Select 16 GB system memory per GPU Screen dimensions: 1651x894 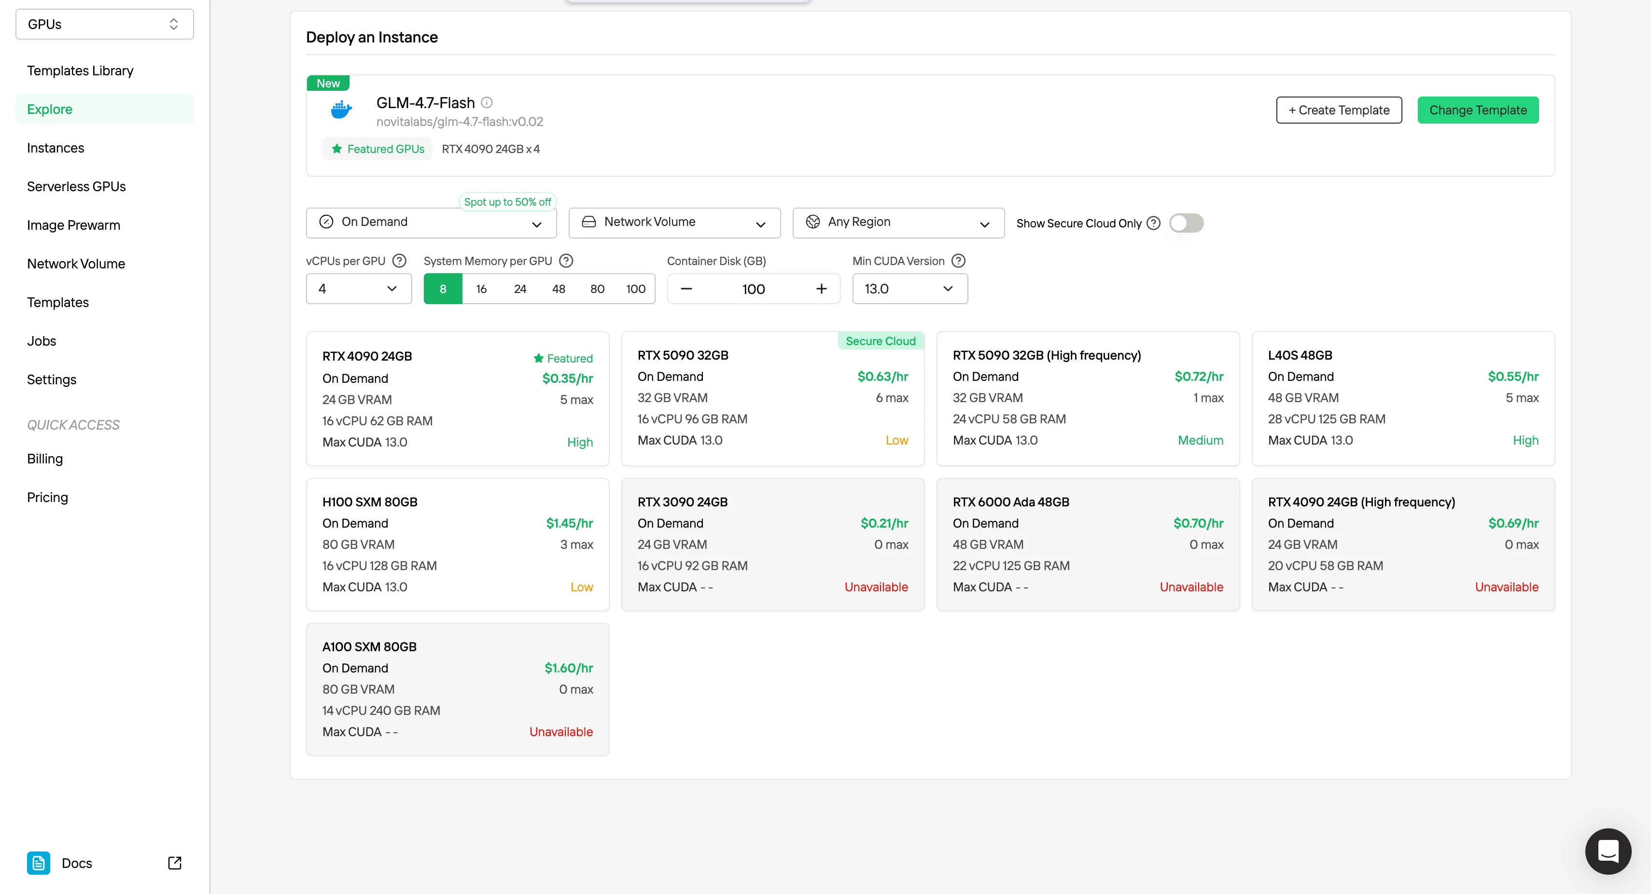pos(481,289)
